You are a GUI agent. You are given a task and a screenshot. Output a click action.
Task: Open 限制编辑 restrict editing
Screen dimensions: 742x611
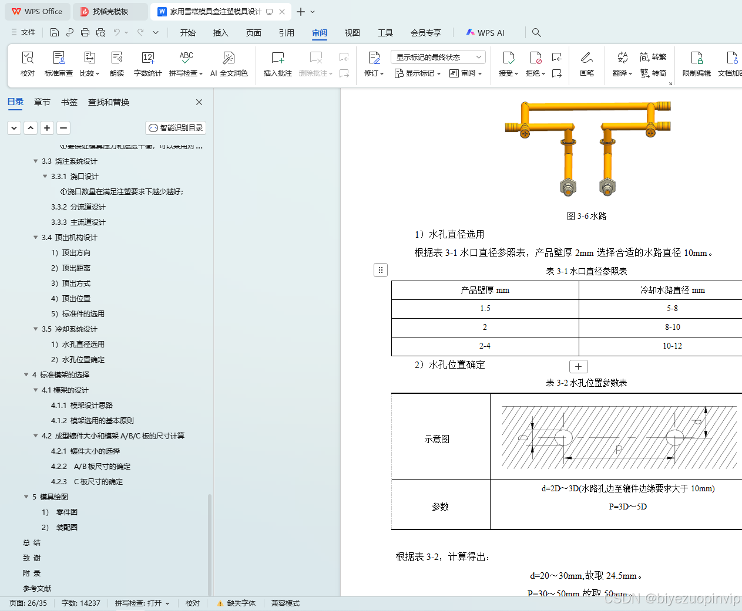pos(697,64)
